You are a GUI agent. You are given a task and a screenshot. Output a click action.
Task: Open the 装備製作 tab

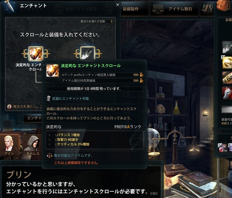coord(134,9)
